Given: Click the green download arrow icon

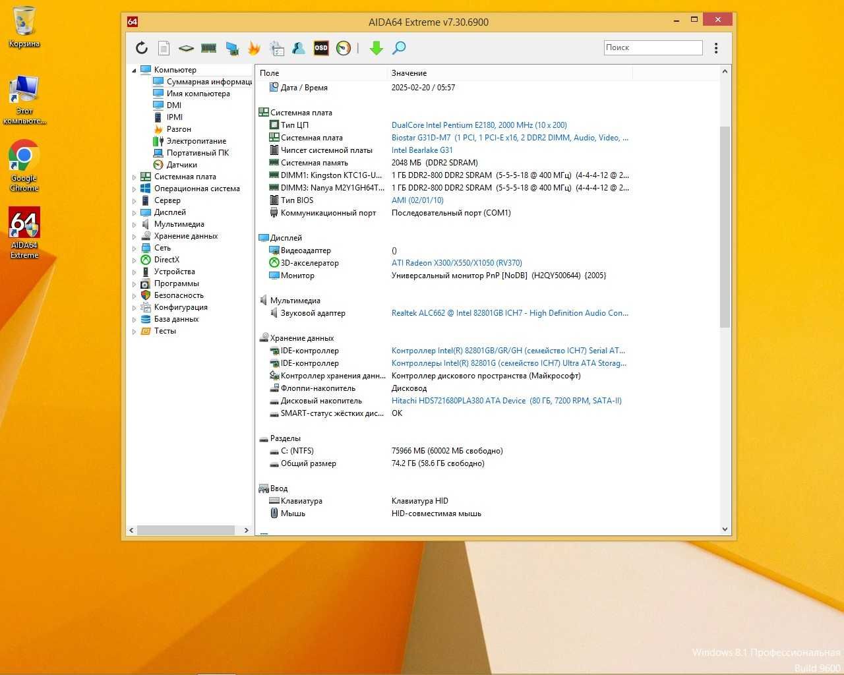Looking at the screenshot, I should click(377, 47).
